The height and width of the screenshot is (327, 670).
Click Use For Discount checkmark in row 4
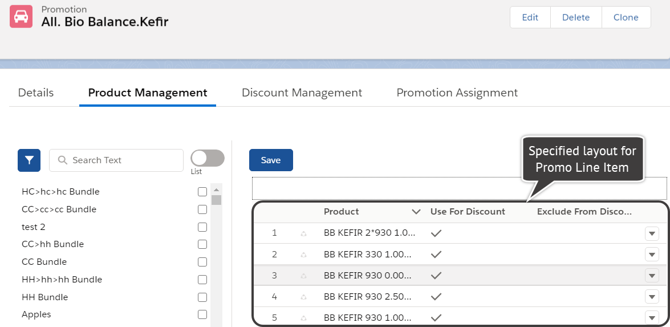436,297
